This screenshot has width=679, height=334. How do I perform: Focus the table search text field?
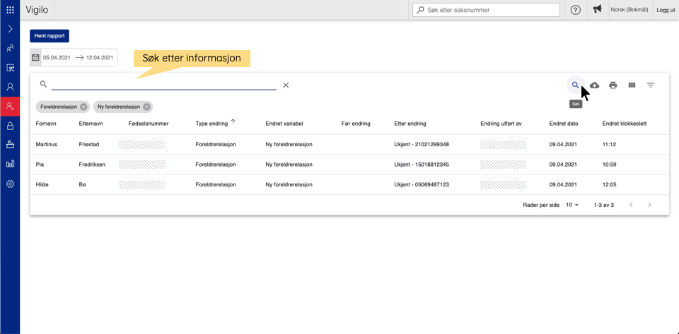click(163, 85)
